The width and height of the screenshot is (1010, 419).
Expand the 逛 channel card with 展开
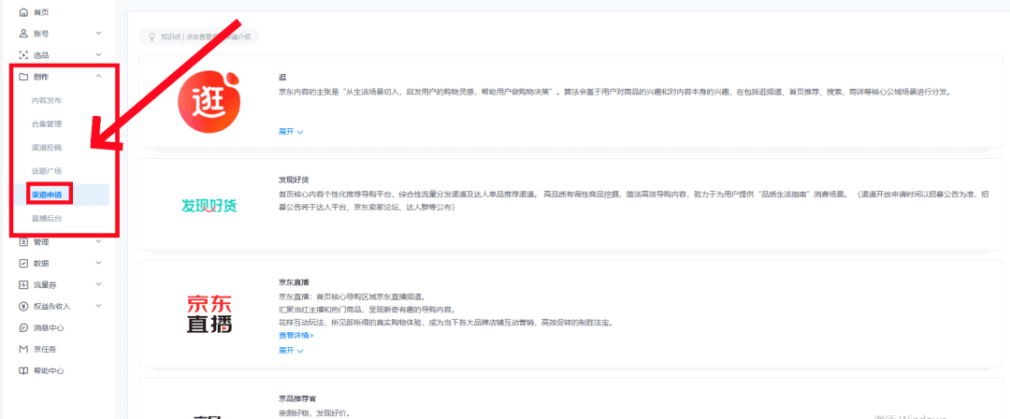point(291,132)
